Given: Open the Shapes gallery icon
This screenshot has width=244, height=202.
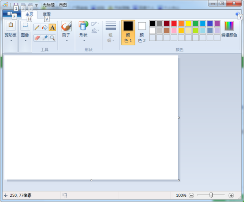Looking at the screenshot, I should click(x=83, y=26).
